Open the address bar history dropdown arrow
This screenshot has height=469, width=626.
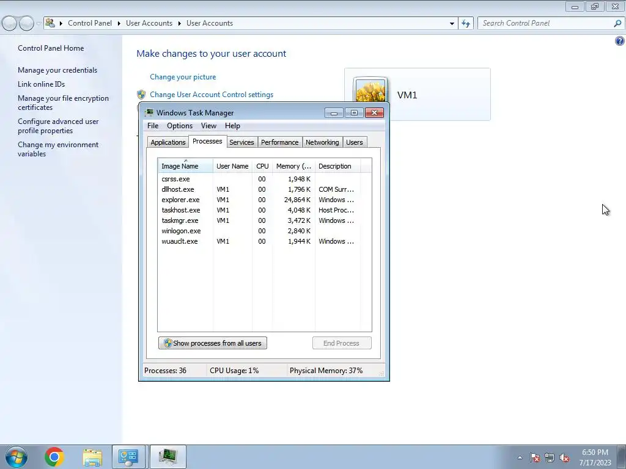[x=452, y=24]
